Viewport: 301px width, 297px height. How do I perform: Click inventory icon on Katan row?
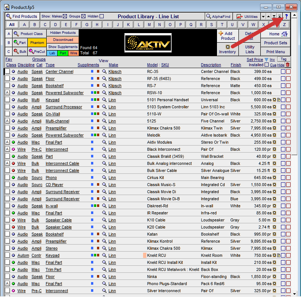point(274,234)
